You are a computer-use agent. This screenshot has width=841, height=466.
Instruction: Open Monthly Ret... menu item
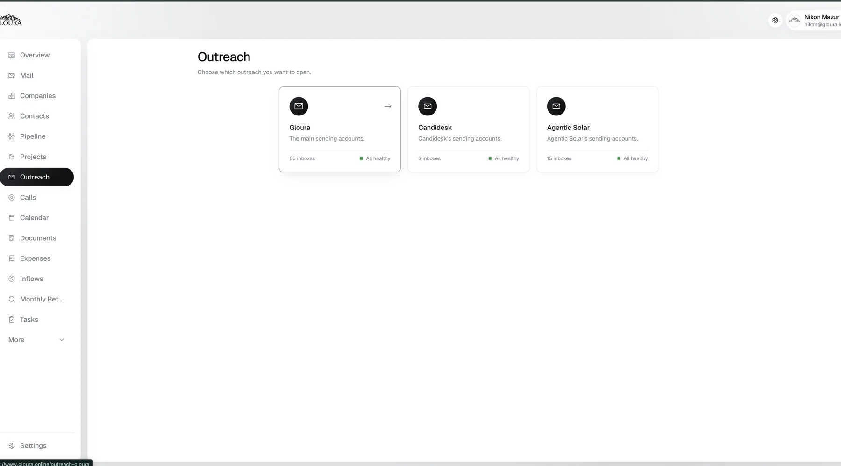click(x=37, y=299)
